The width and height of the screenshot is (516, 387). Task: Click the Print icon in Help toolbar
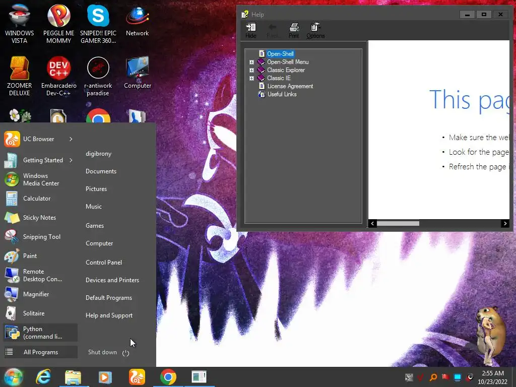(x=294, y=31)
